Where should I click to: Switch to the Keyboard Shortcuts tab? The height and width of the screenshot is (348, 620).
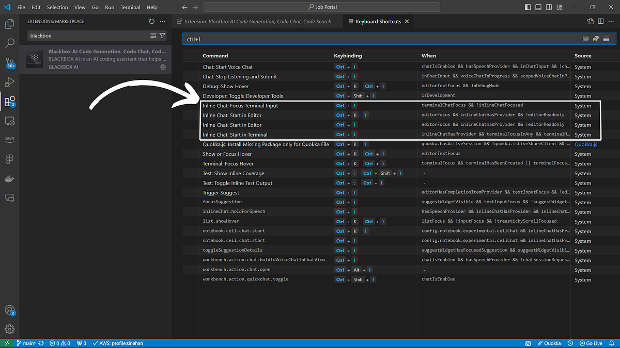click(378, 22)
